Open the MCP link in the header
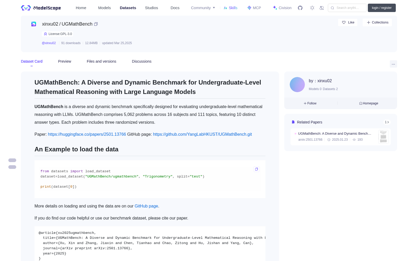418x261 pixels. [x=254, y=8]
